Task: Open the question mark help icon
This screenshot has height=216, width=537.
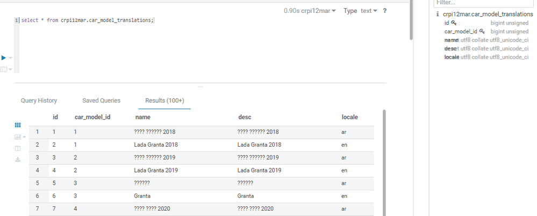Action: (384, 11)
